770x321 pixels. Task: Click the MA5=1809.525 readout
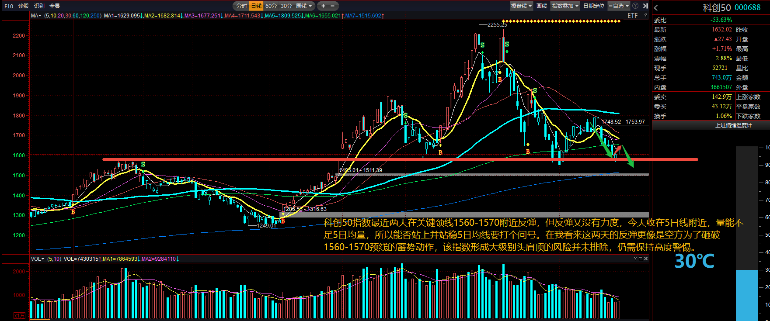(x=285, y=16)
